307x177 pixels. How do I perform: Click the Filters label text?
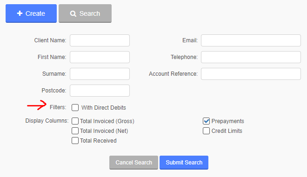[58, 107]
